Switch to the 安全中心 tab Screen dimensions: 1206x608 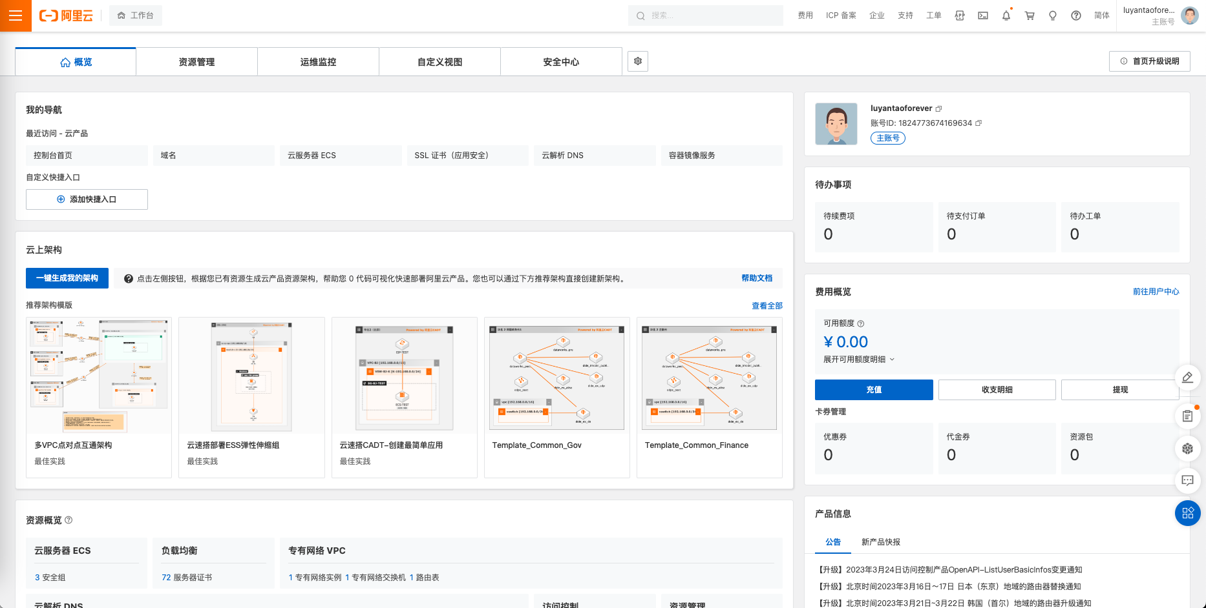point(561,62)
